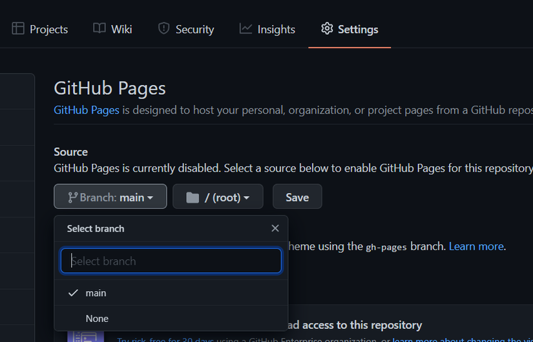Viewport: 533px width, 342px height.
Task: Open the blue GitHub Pages link
Action: 87,110
